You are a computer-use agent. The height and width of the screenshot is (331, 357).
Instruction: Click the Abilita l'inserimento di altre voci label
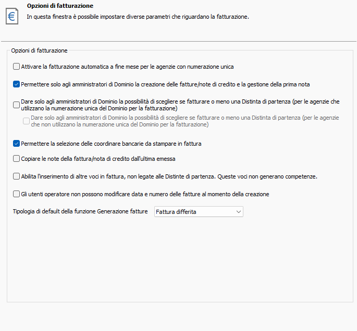pos(169,176)
